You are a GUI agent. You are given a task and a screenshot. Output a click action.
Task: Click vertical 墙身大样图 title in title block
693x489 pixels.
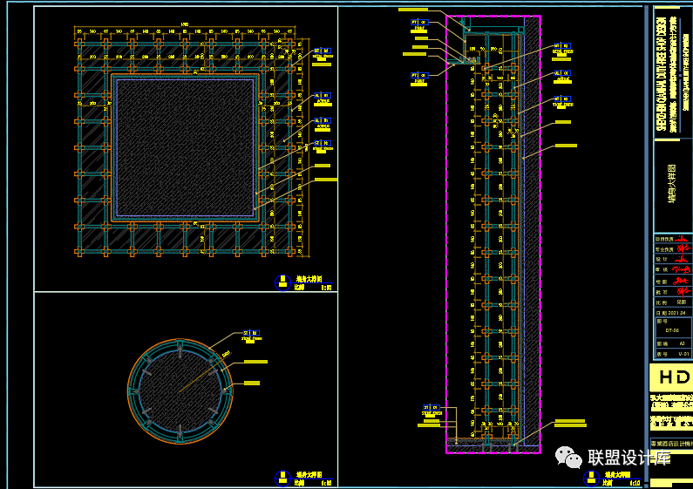(672, 183)
